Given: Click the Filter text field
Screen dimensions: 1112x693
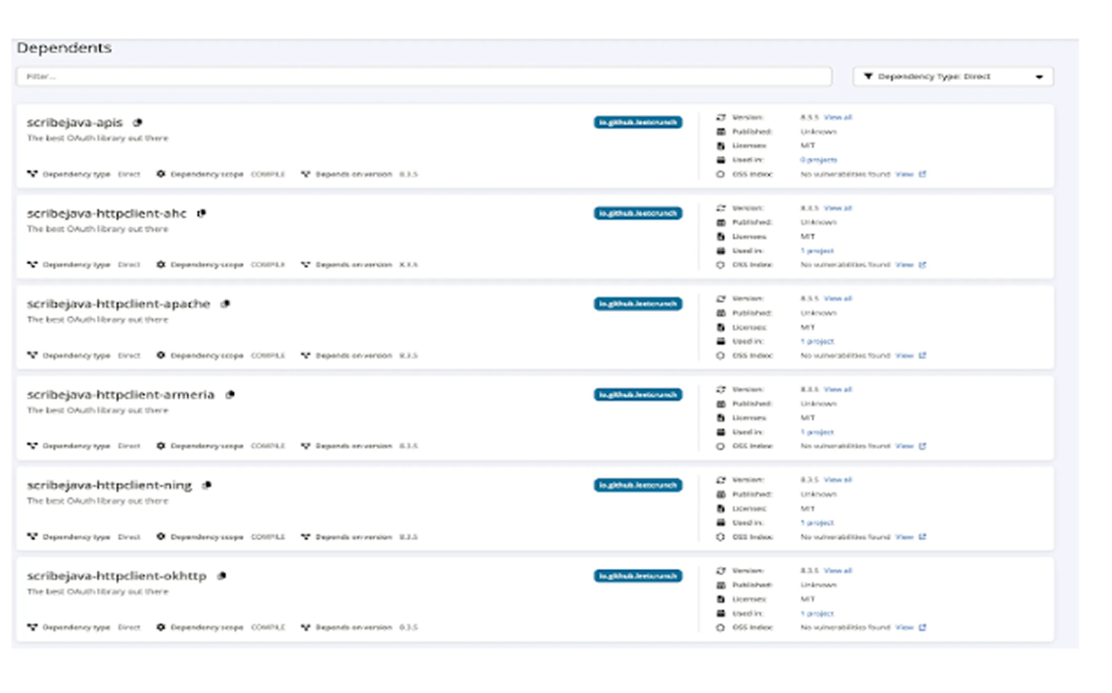Looking at the screenshot, I should (x=423, y=77).
